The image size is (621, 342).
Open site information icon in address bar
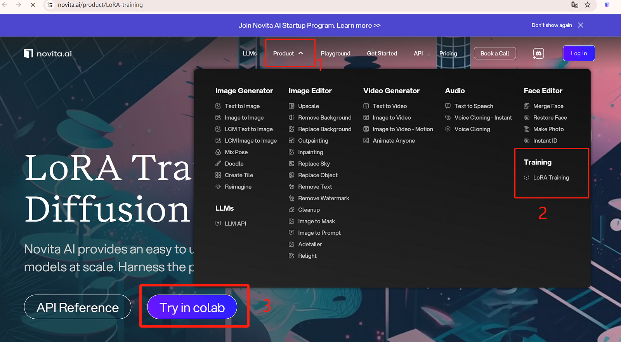(50, 5)
